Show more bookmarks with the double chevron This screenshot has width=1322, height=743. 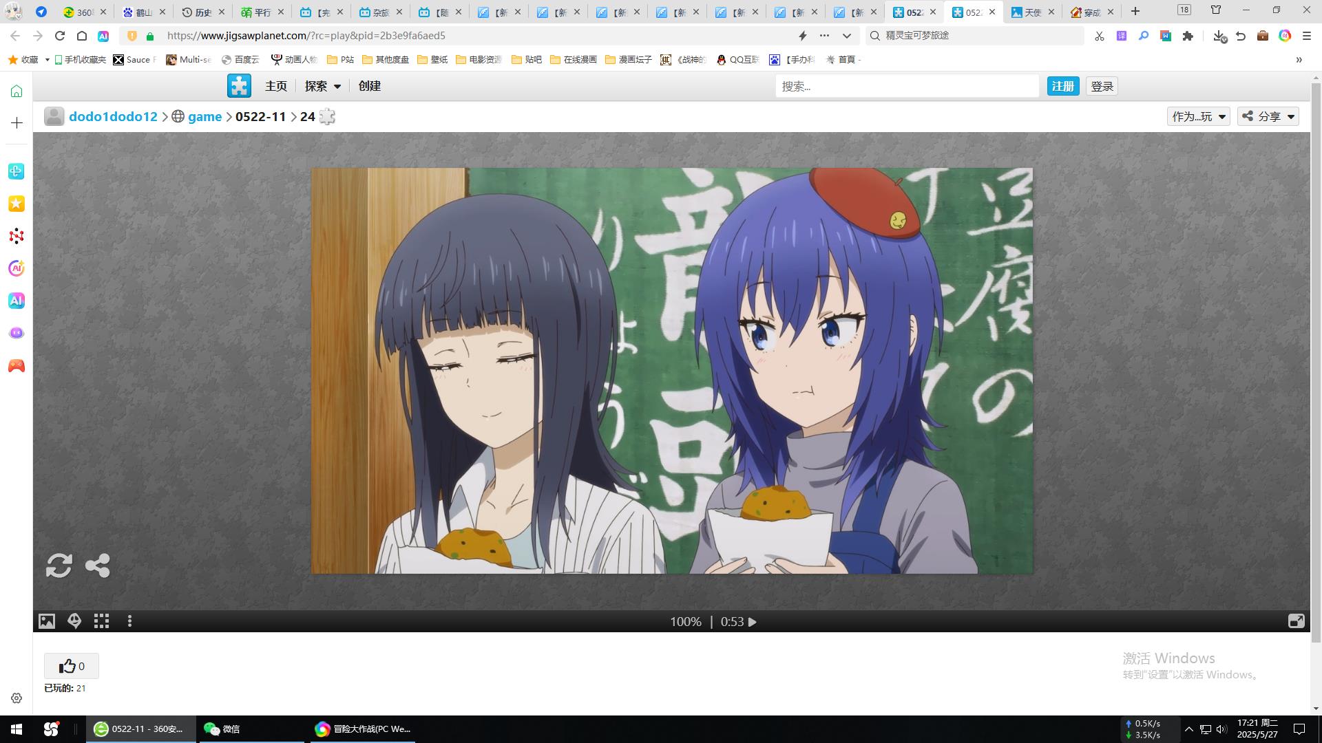click(x=1299, y=60)
